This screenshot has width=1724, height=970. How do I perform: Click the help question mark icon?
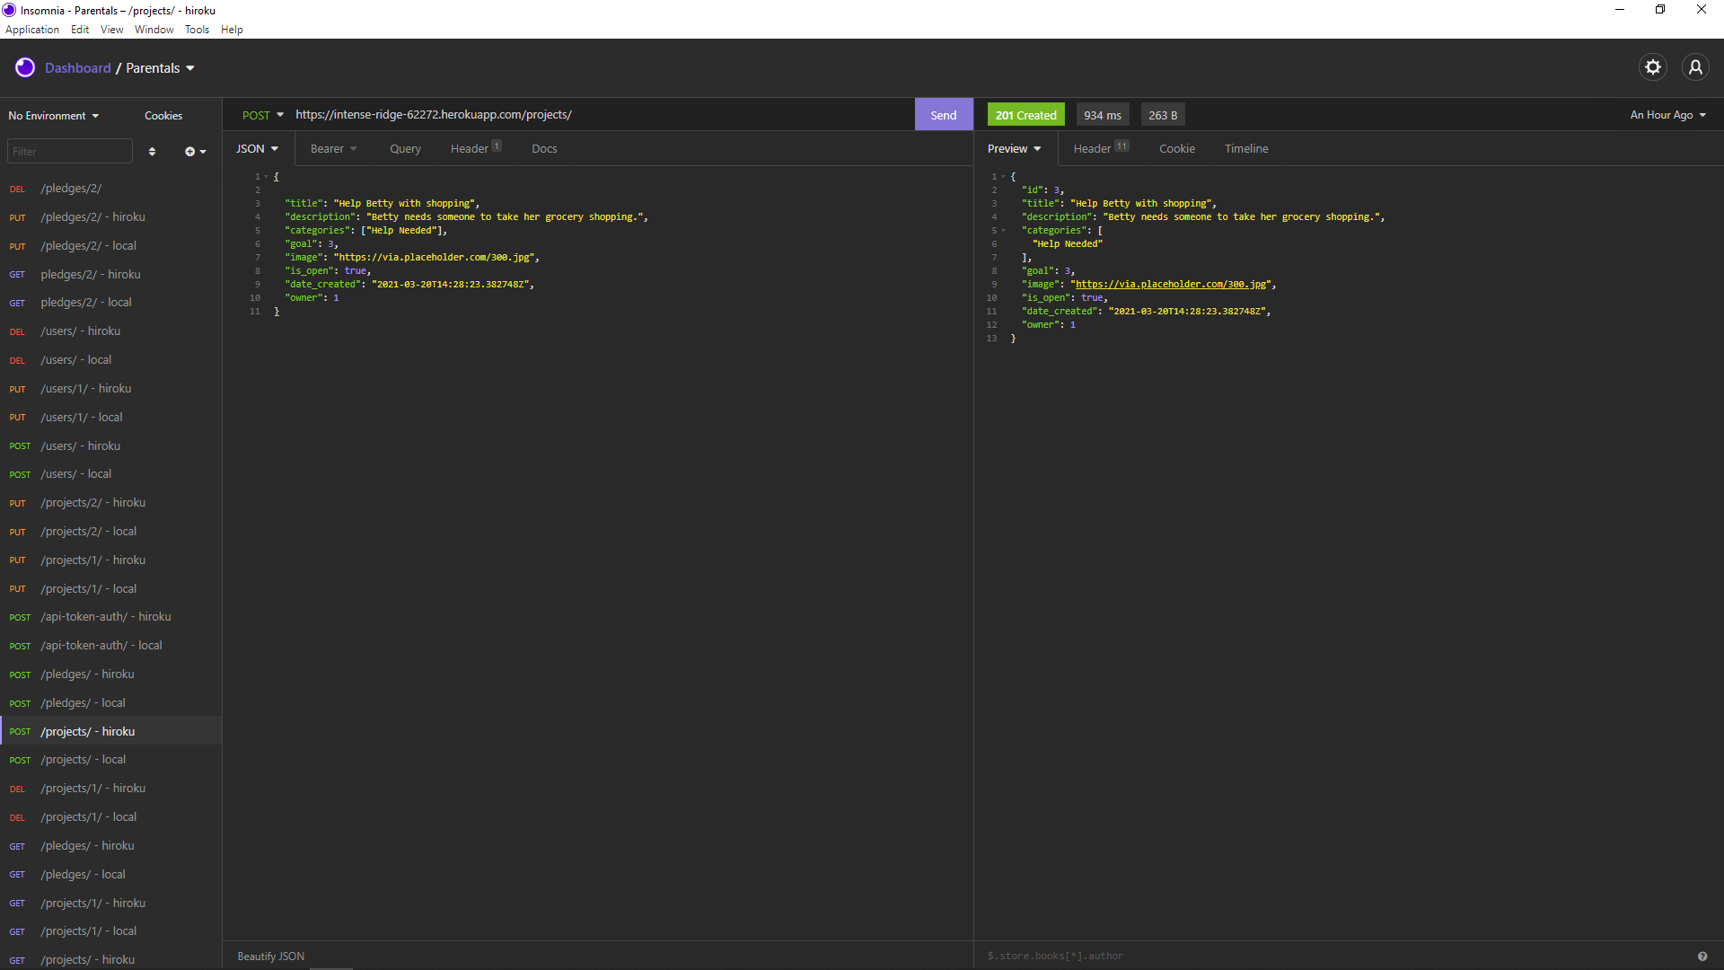click(x=1702, y=957)
